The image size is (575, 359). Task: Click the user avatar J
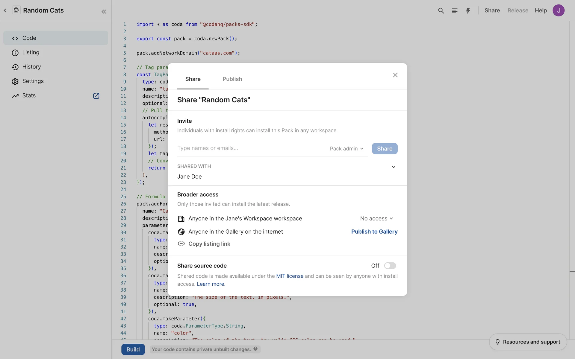coord(559,10)
